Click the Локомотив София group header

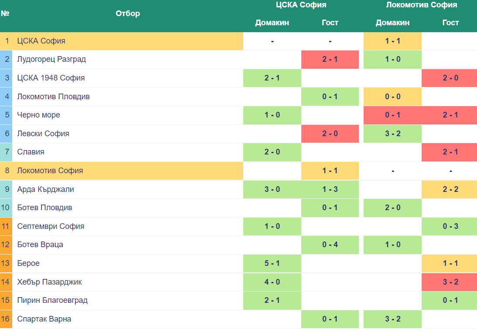[421, 5]
